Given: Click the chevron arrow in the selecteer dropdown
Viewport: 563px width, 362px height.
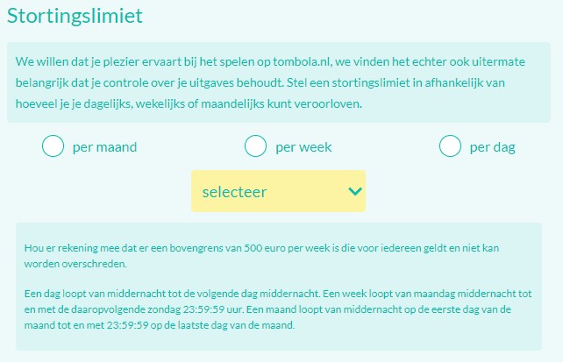Looking at the screenshot, I should coord(354,191).
